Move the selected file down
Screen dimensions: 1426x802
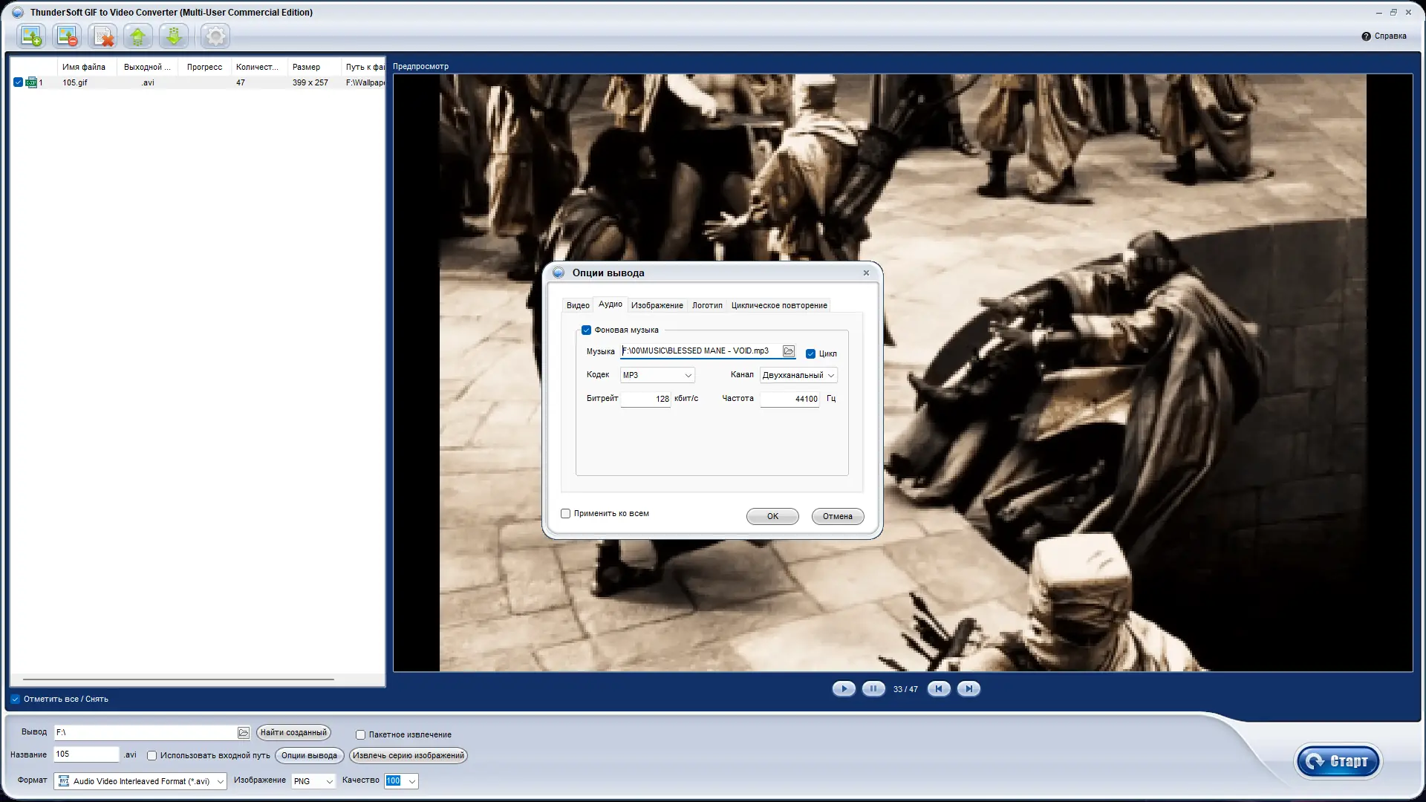173,36
